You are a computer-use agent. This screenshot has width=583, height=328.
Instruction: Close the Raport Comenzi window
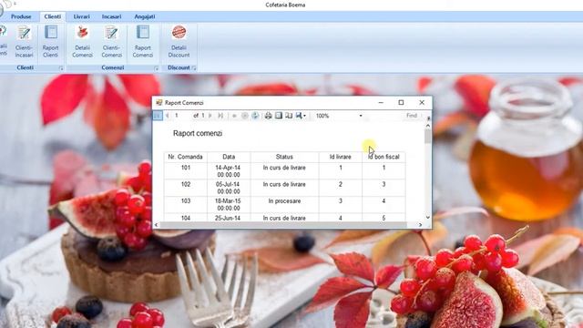coord(422,103)
